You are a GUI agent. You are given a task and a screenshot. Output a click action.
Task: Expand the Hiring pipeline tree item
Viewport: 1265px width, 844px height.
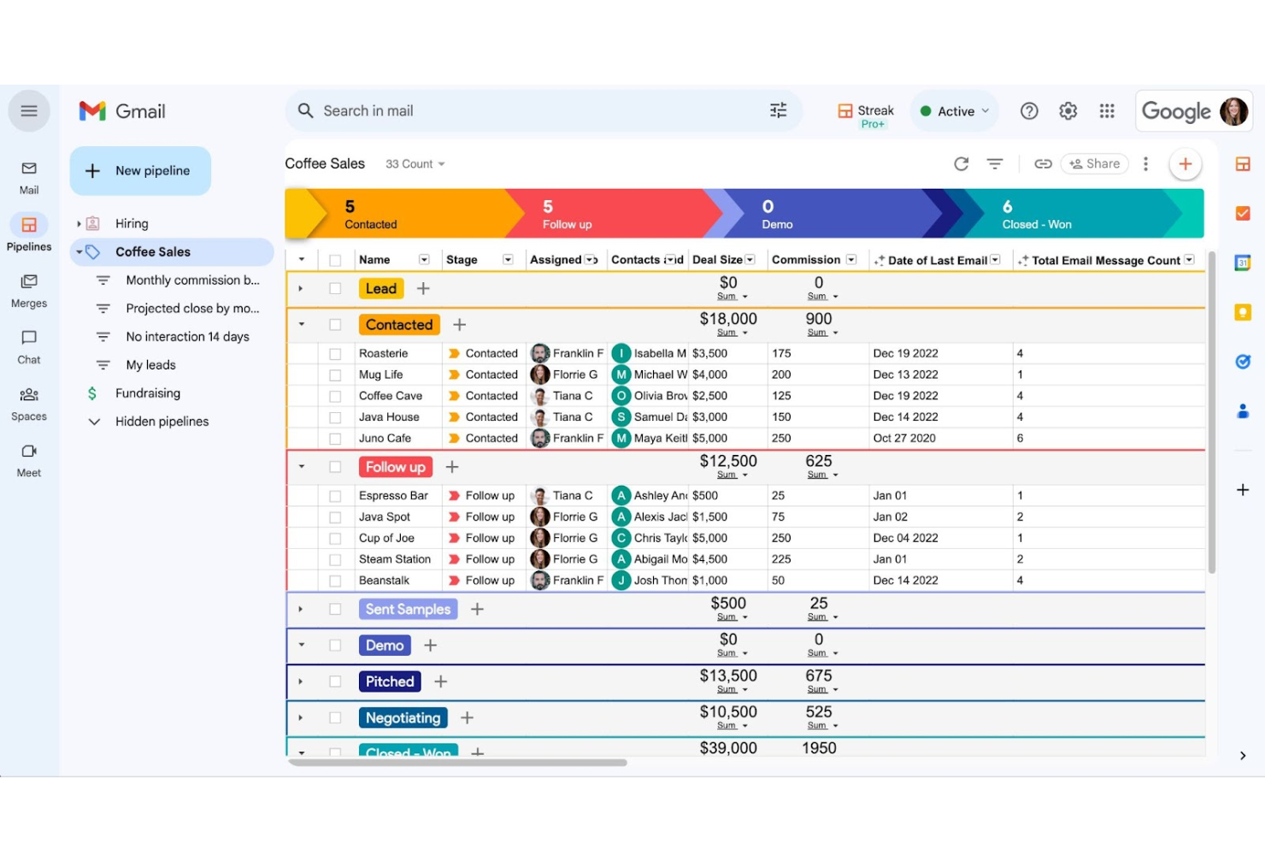pos(79,224)
